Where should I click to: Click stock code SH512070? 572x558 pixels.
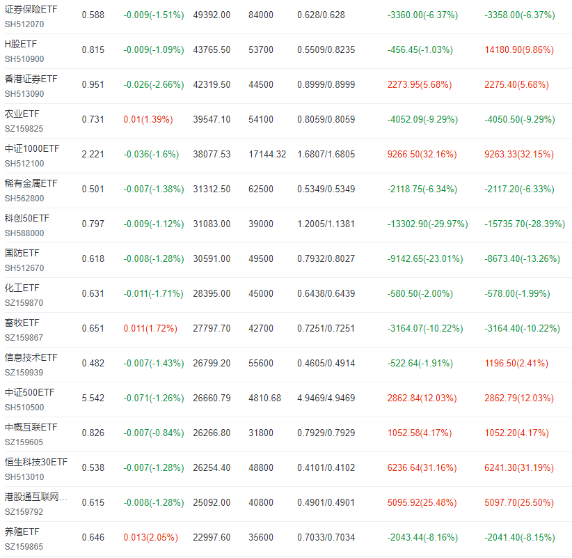(x=24, y=24)
